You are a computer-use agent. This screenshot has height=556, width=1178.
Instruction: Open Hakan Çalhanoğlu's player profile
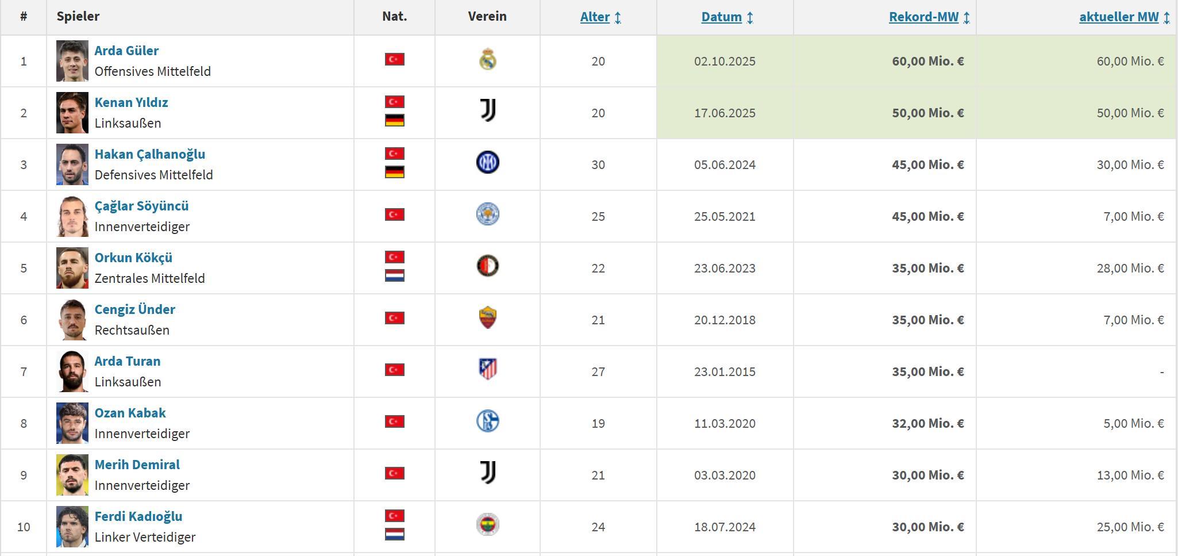tap(149, 154)
